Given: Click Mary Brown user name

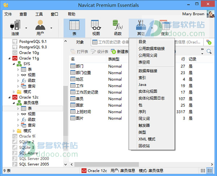Looking at the screenshot, I should (193, 14).
